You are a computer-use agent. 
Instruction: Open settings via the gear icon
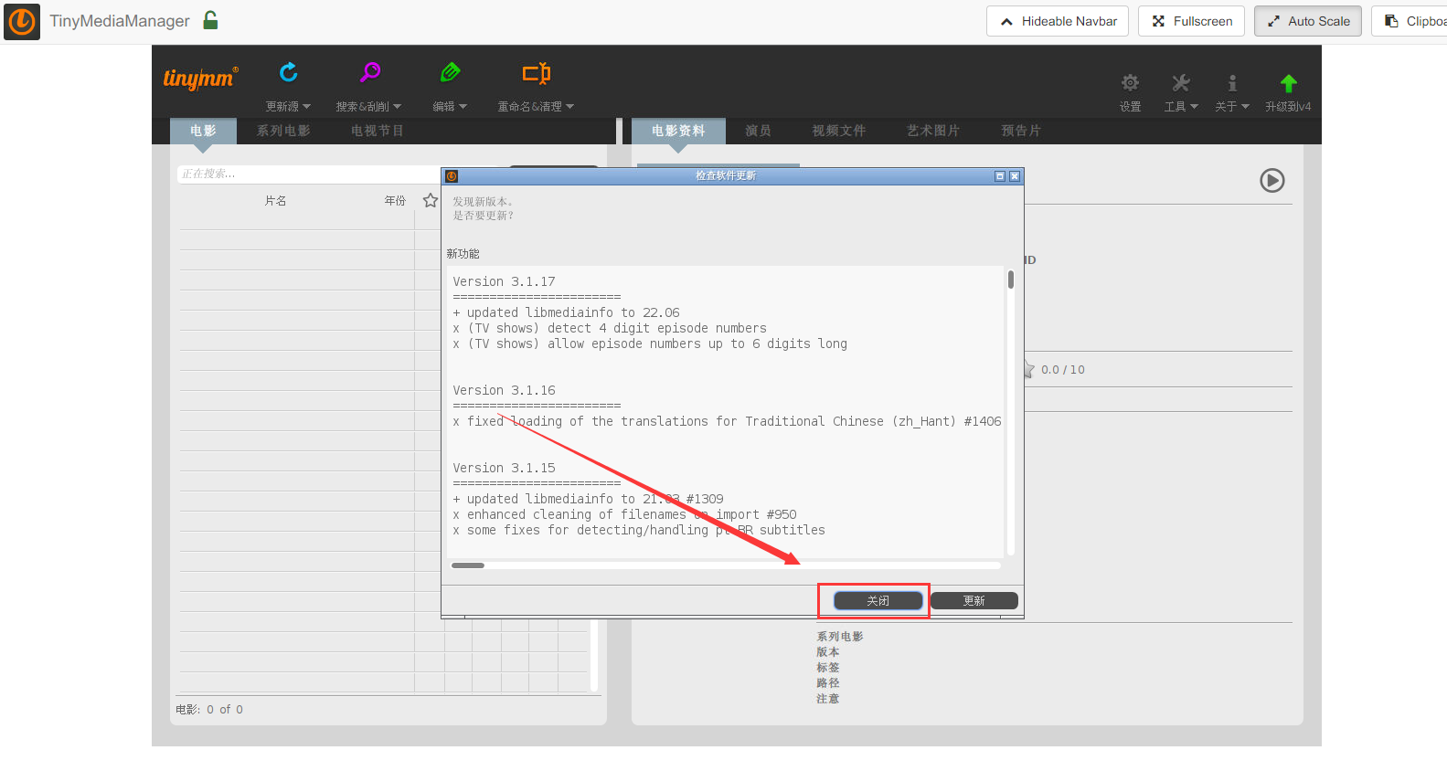click(1130, 84)
